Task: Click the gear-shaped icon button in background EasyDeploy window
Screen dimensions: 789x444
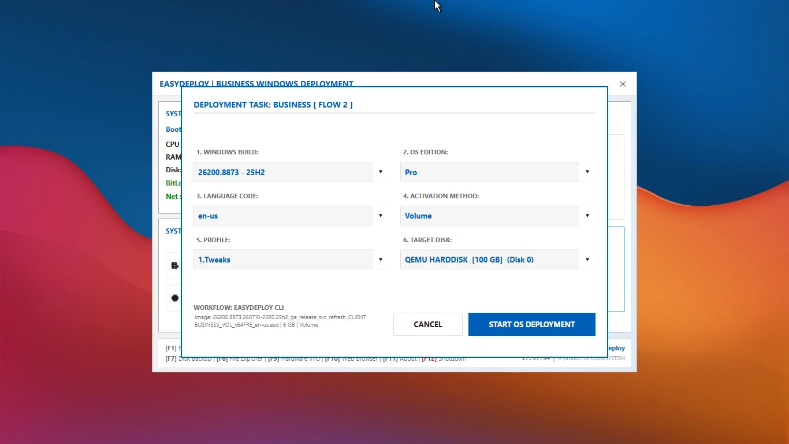Action: (x=174, y=298)
